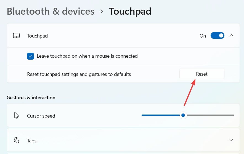This screenshot has width=244, height=154.
Task: Turn off the Touchpad toggle switch
Action: (x=217, y=36)
